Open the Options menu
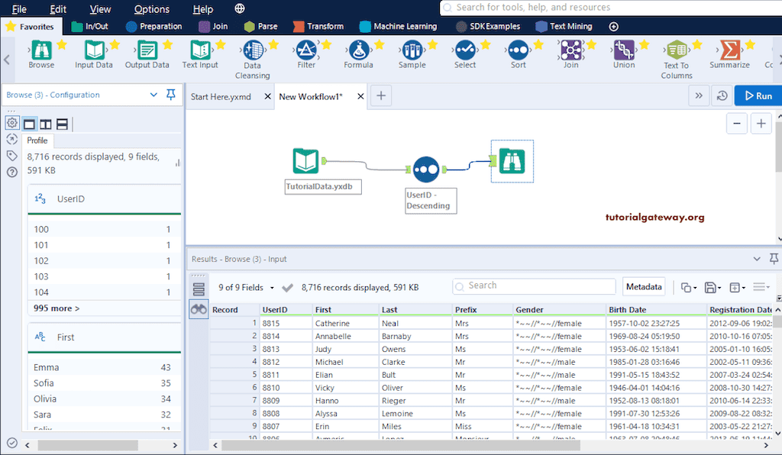This screenshot has height=455, width=782. click(x=151, y=9)
